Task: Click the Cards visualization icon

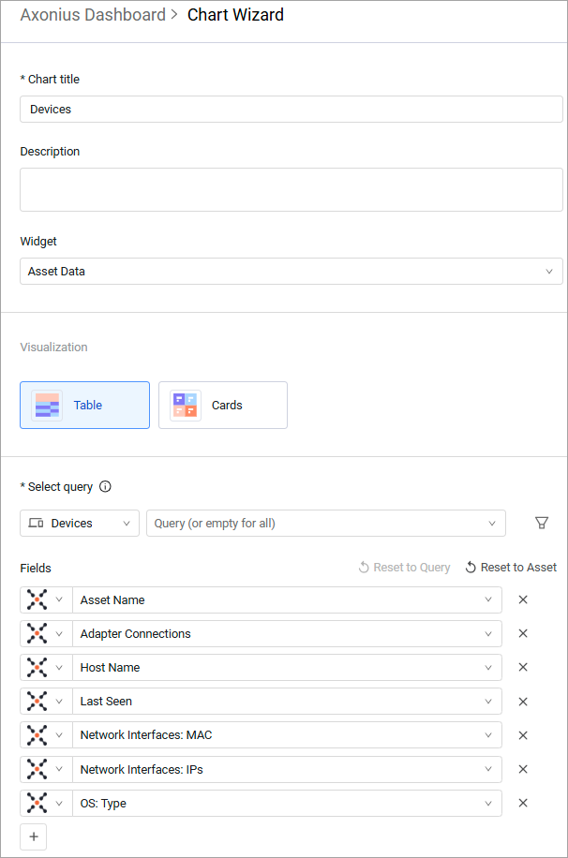Action: [x=186, y=406]
